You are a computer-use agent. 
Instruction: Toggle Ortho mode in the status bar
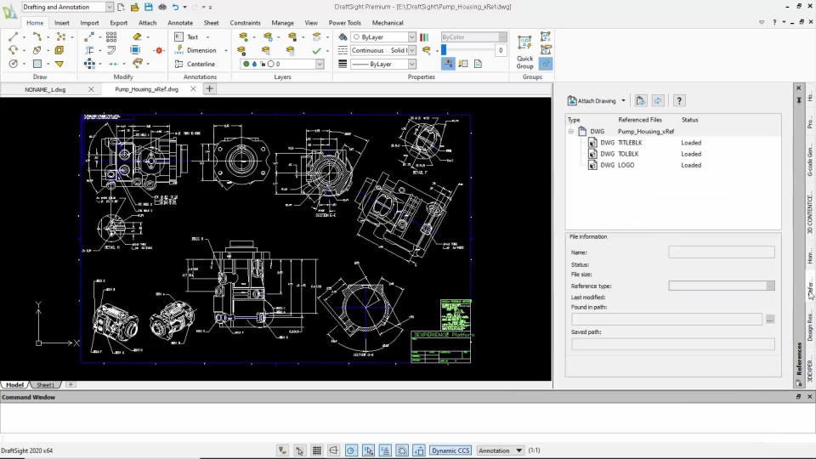click(333, 450)
